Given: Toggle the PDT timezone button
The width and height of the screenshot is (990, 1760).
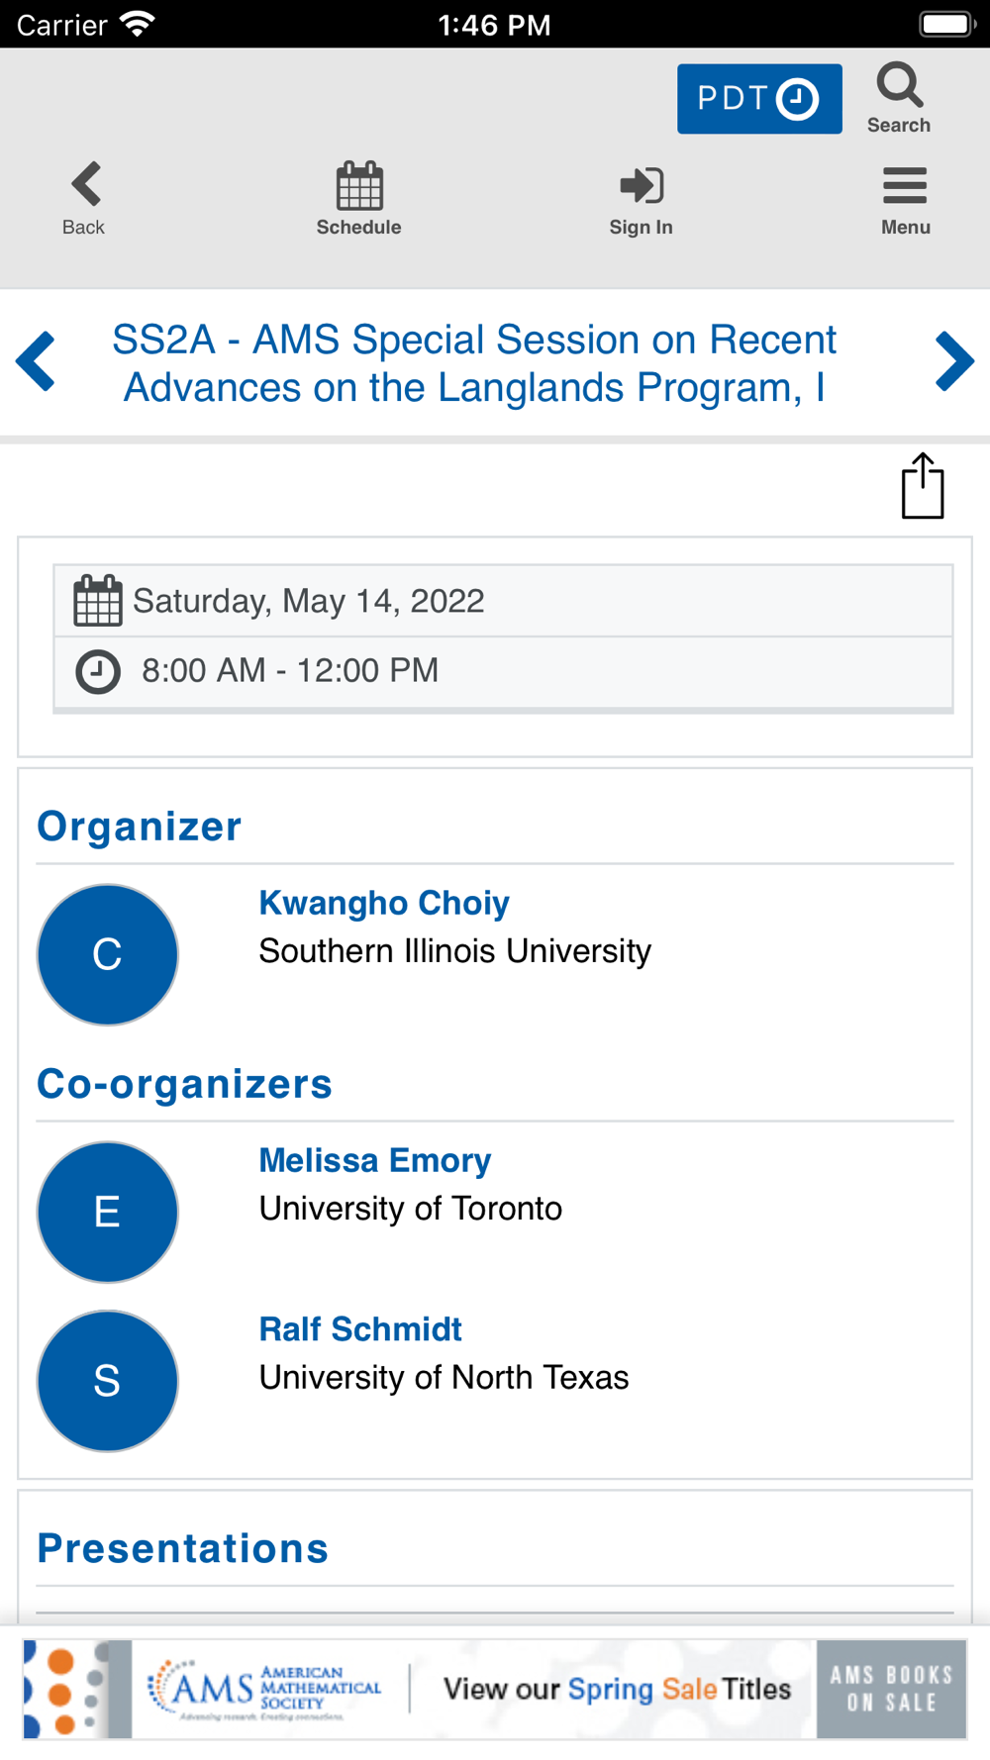Looking at the screenshot, I should click(x=759, y=99).
